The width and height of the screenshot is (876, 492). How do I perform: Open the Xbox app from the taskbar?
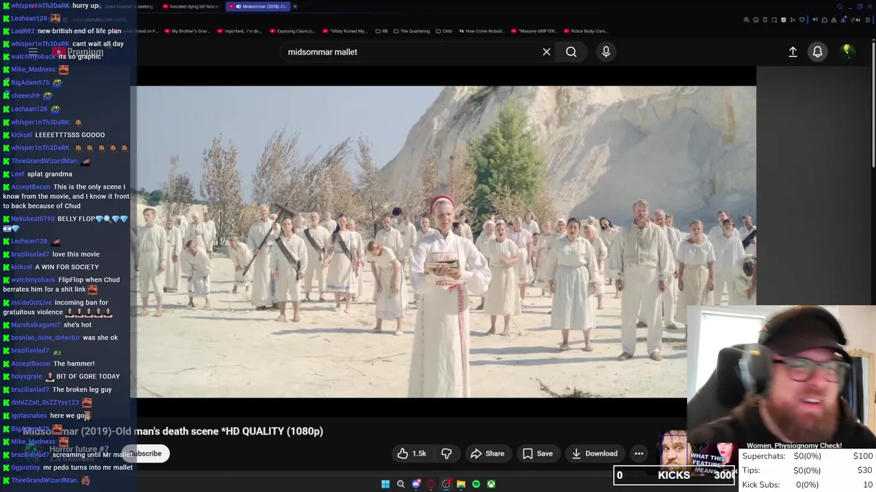pos(491,484)
